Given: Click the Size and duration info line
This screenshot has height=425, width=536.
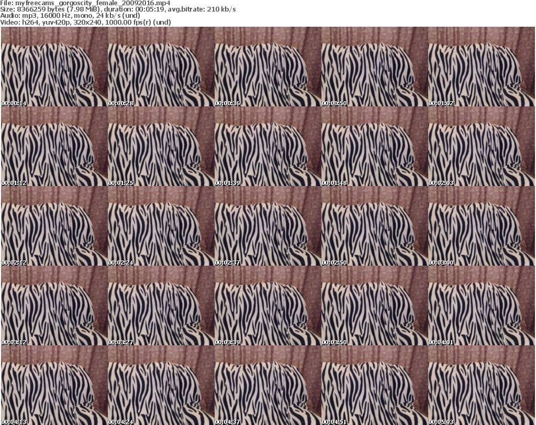Looking at the screenshot, I should [x=118, y=9].
